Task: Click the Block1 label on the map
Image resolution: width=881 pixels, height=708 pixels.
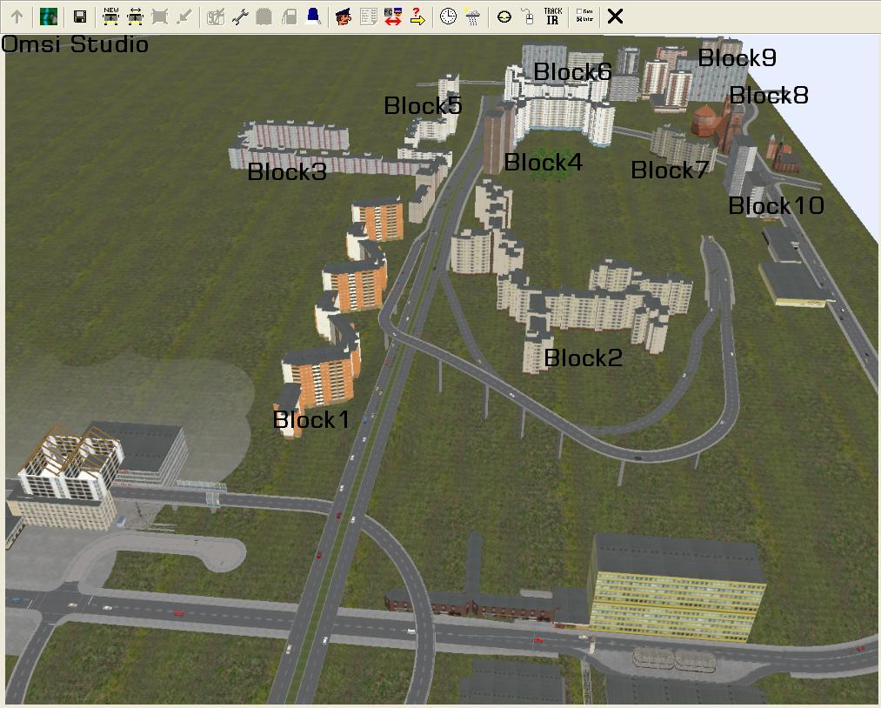Action: [x=310, y=420]
